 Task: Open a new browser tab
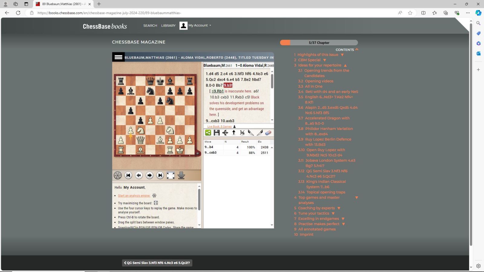(x=99, y=4)
